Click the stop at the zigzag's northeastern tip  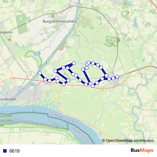(74, 63)
